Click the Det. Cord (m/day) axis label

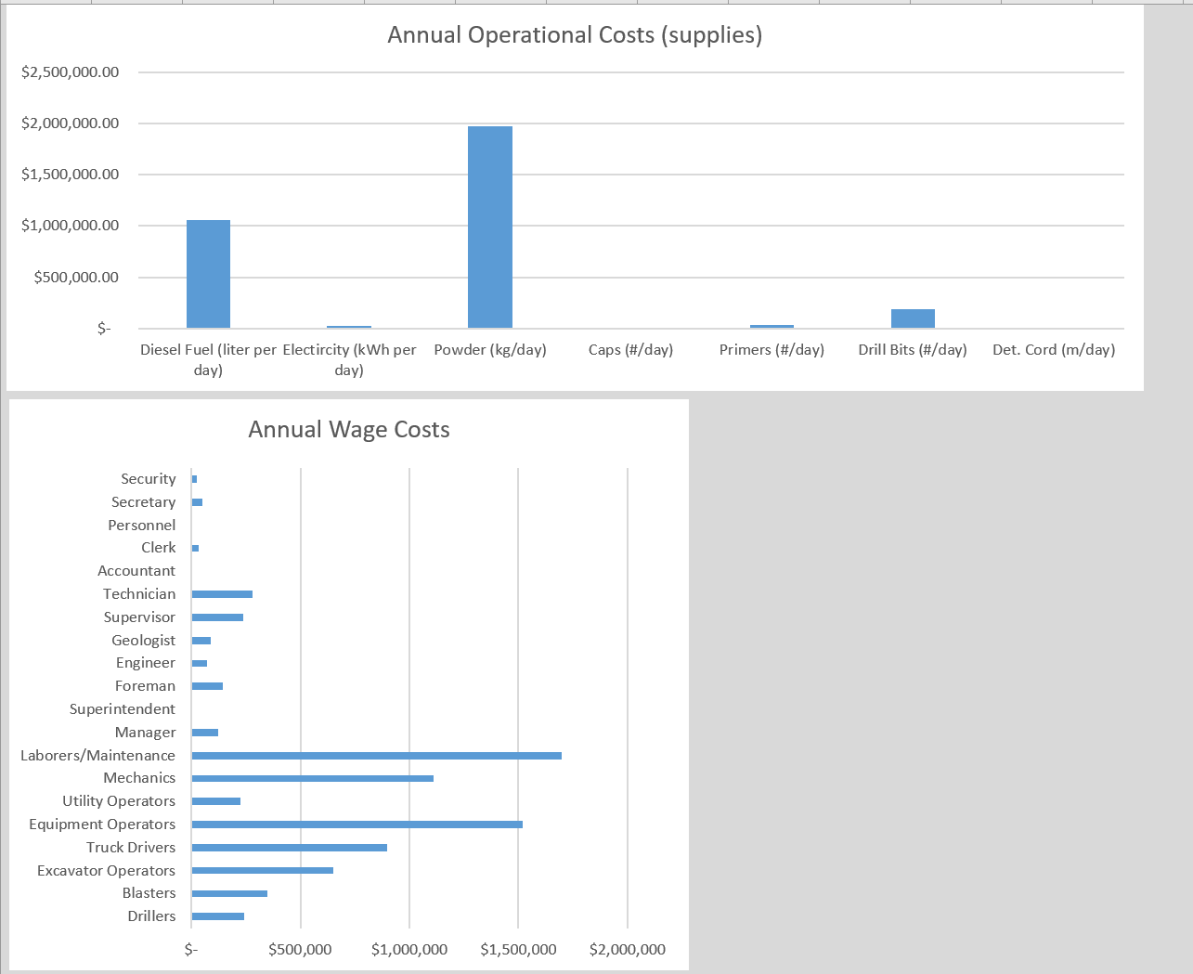1053,349
